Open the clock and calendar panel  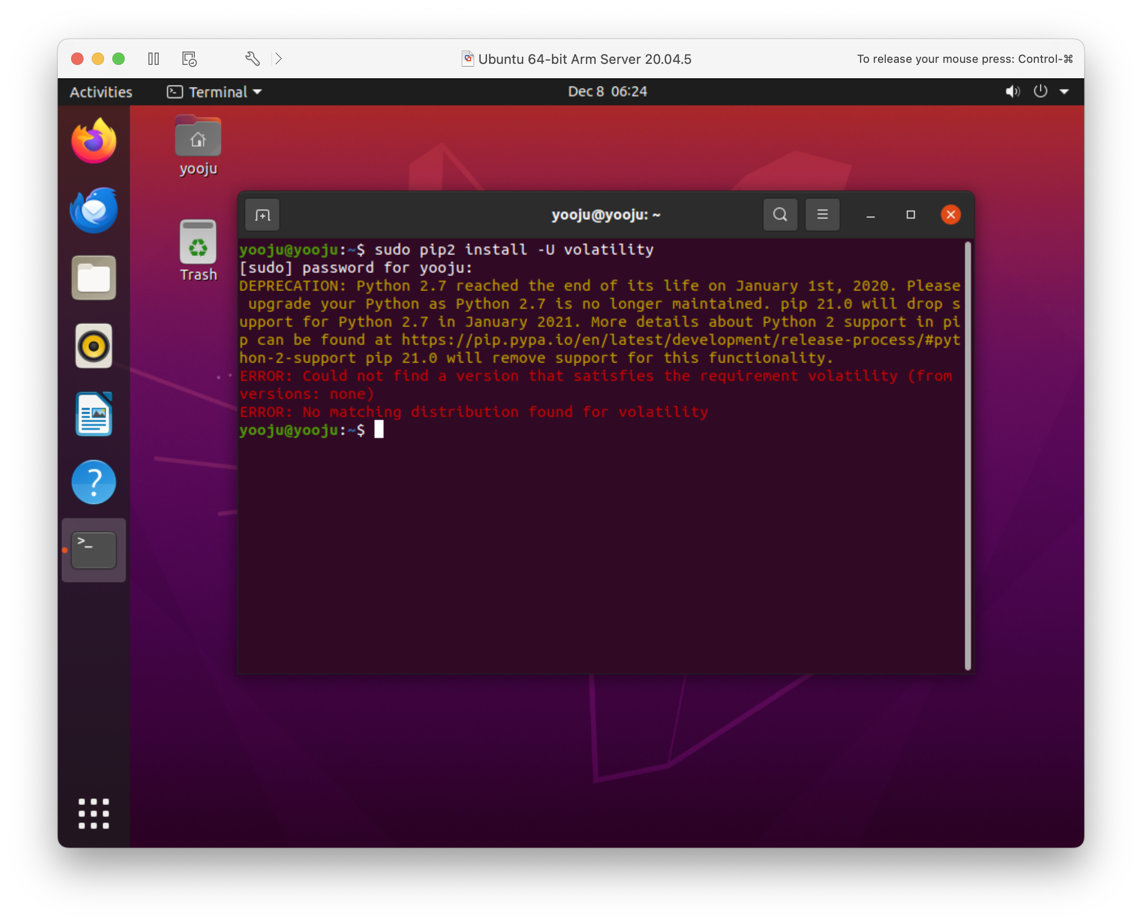tap(607, 92)
